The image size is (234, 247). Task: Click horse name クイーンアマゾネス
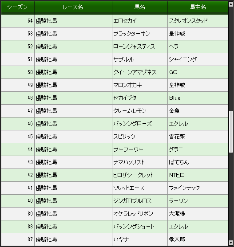point(135,72)
